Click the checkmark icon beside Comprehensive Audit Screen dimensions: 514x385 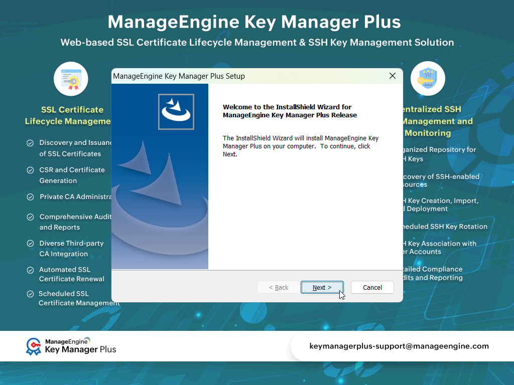30,217
